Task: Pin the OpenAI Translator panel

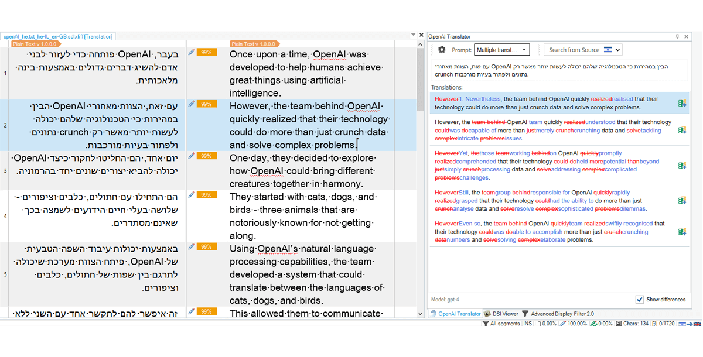Action: coord(677,36)
